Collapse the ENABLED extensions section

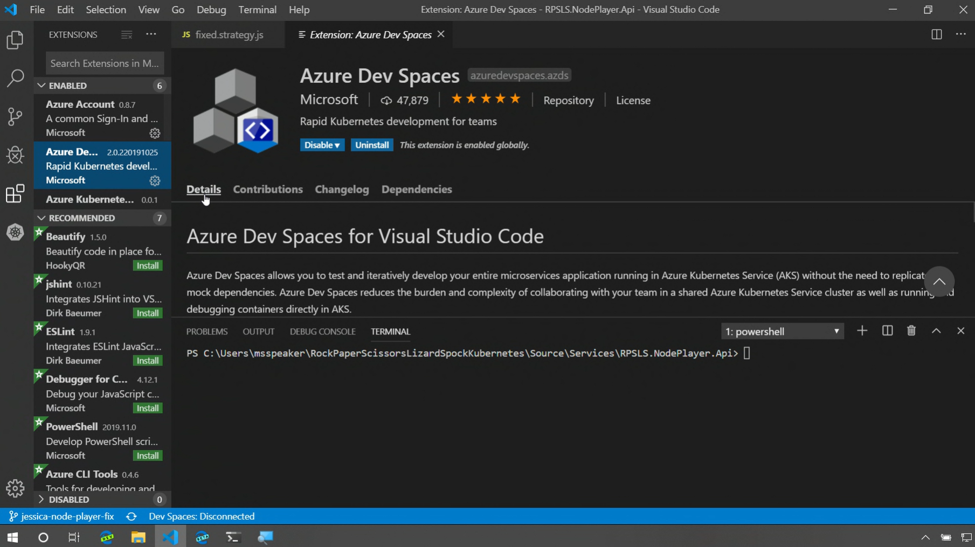[x=42, y=86]
